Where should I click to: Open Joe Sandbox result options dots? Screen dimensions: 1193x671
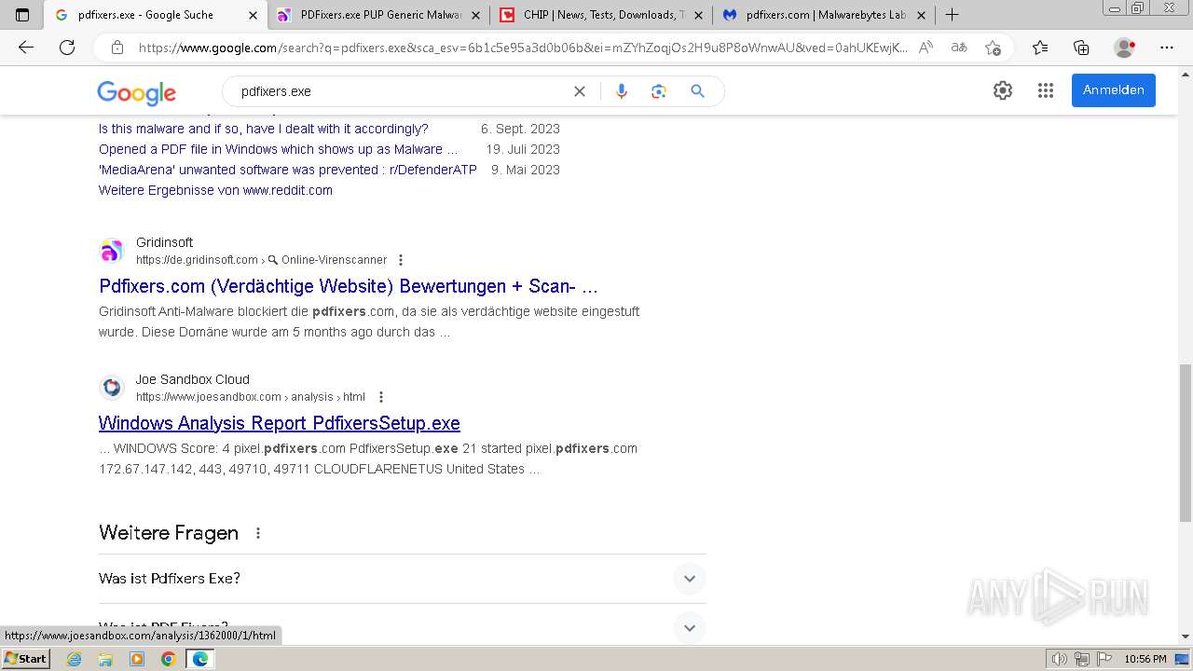[x=380, y=397]
